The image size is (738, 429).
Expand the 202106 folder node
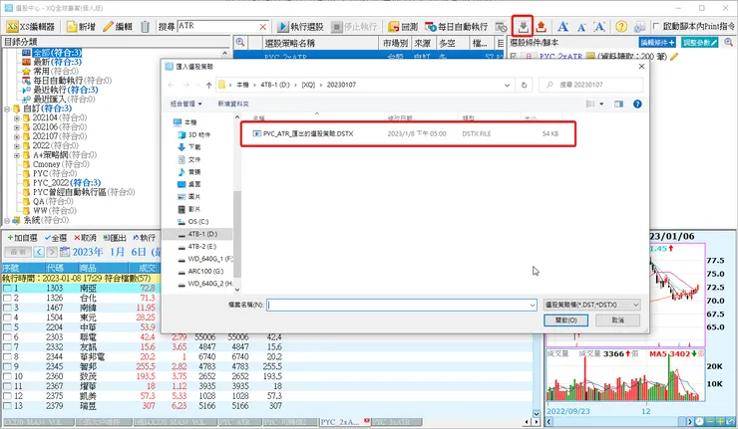coord(17,127)
